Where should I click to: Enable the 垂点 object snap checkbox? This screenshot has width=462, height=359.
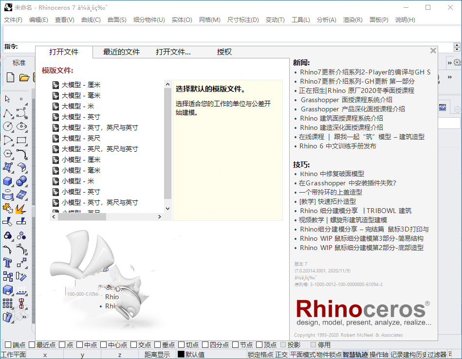pos(158,345)
